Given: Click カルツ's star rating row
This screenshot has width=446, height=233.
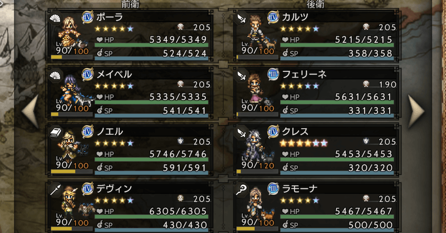Looking at the screenshot, I should pyautogui.click(x=300, y=29).
